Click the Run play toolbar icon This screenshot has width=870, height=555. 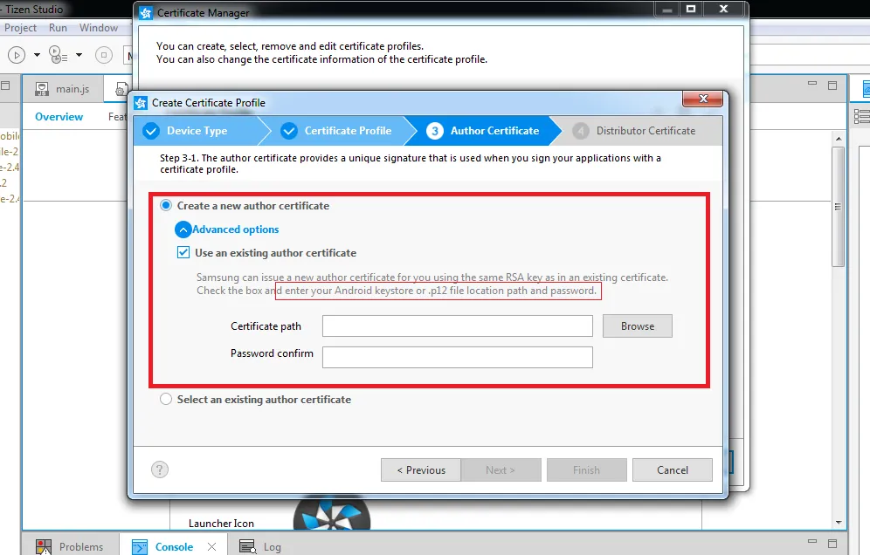pos(17,55)
